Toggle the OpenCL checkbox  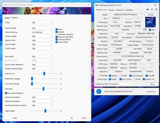pos(110,76)
